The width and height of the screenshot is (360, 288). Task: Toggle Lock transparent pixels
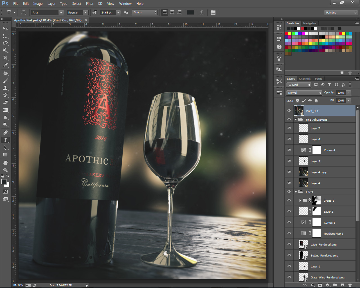pos(297,101)
